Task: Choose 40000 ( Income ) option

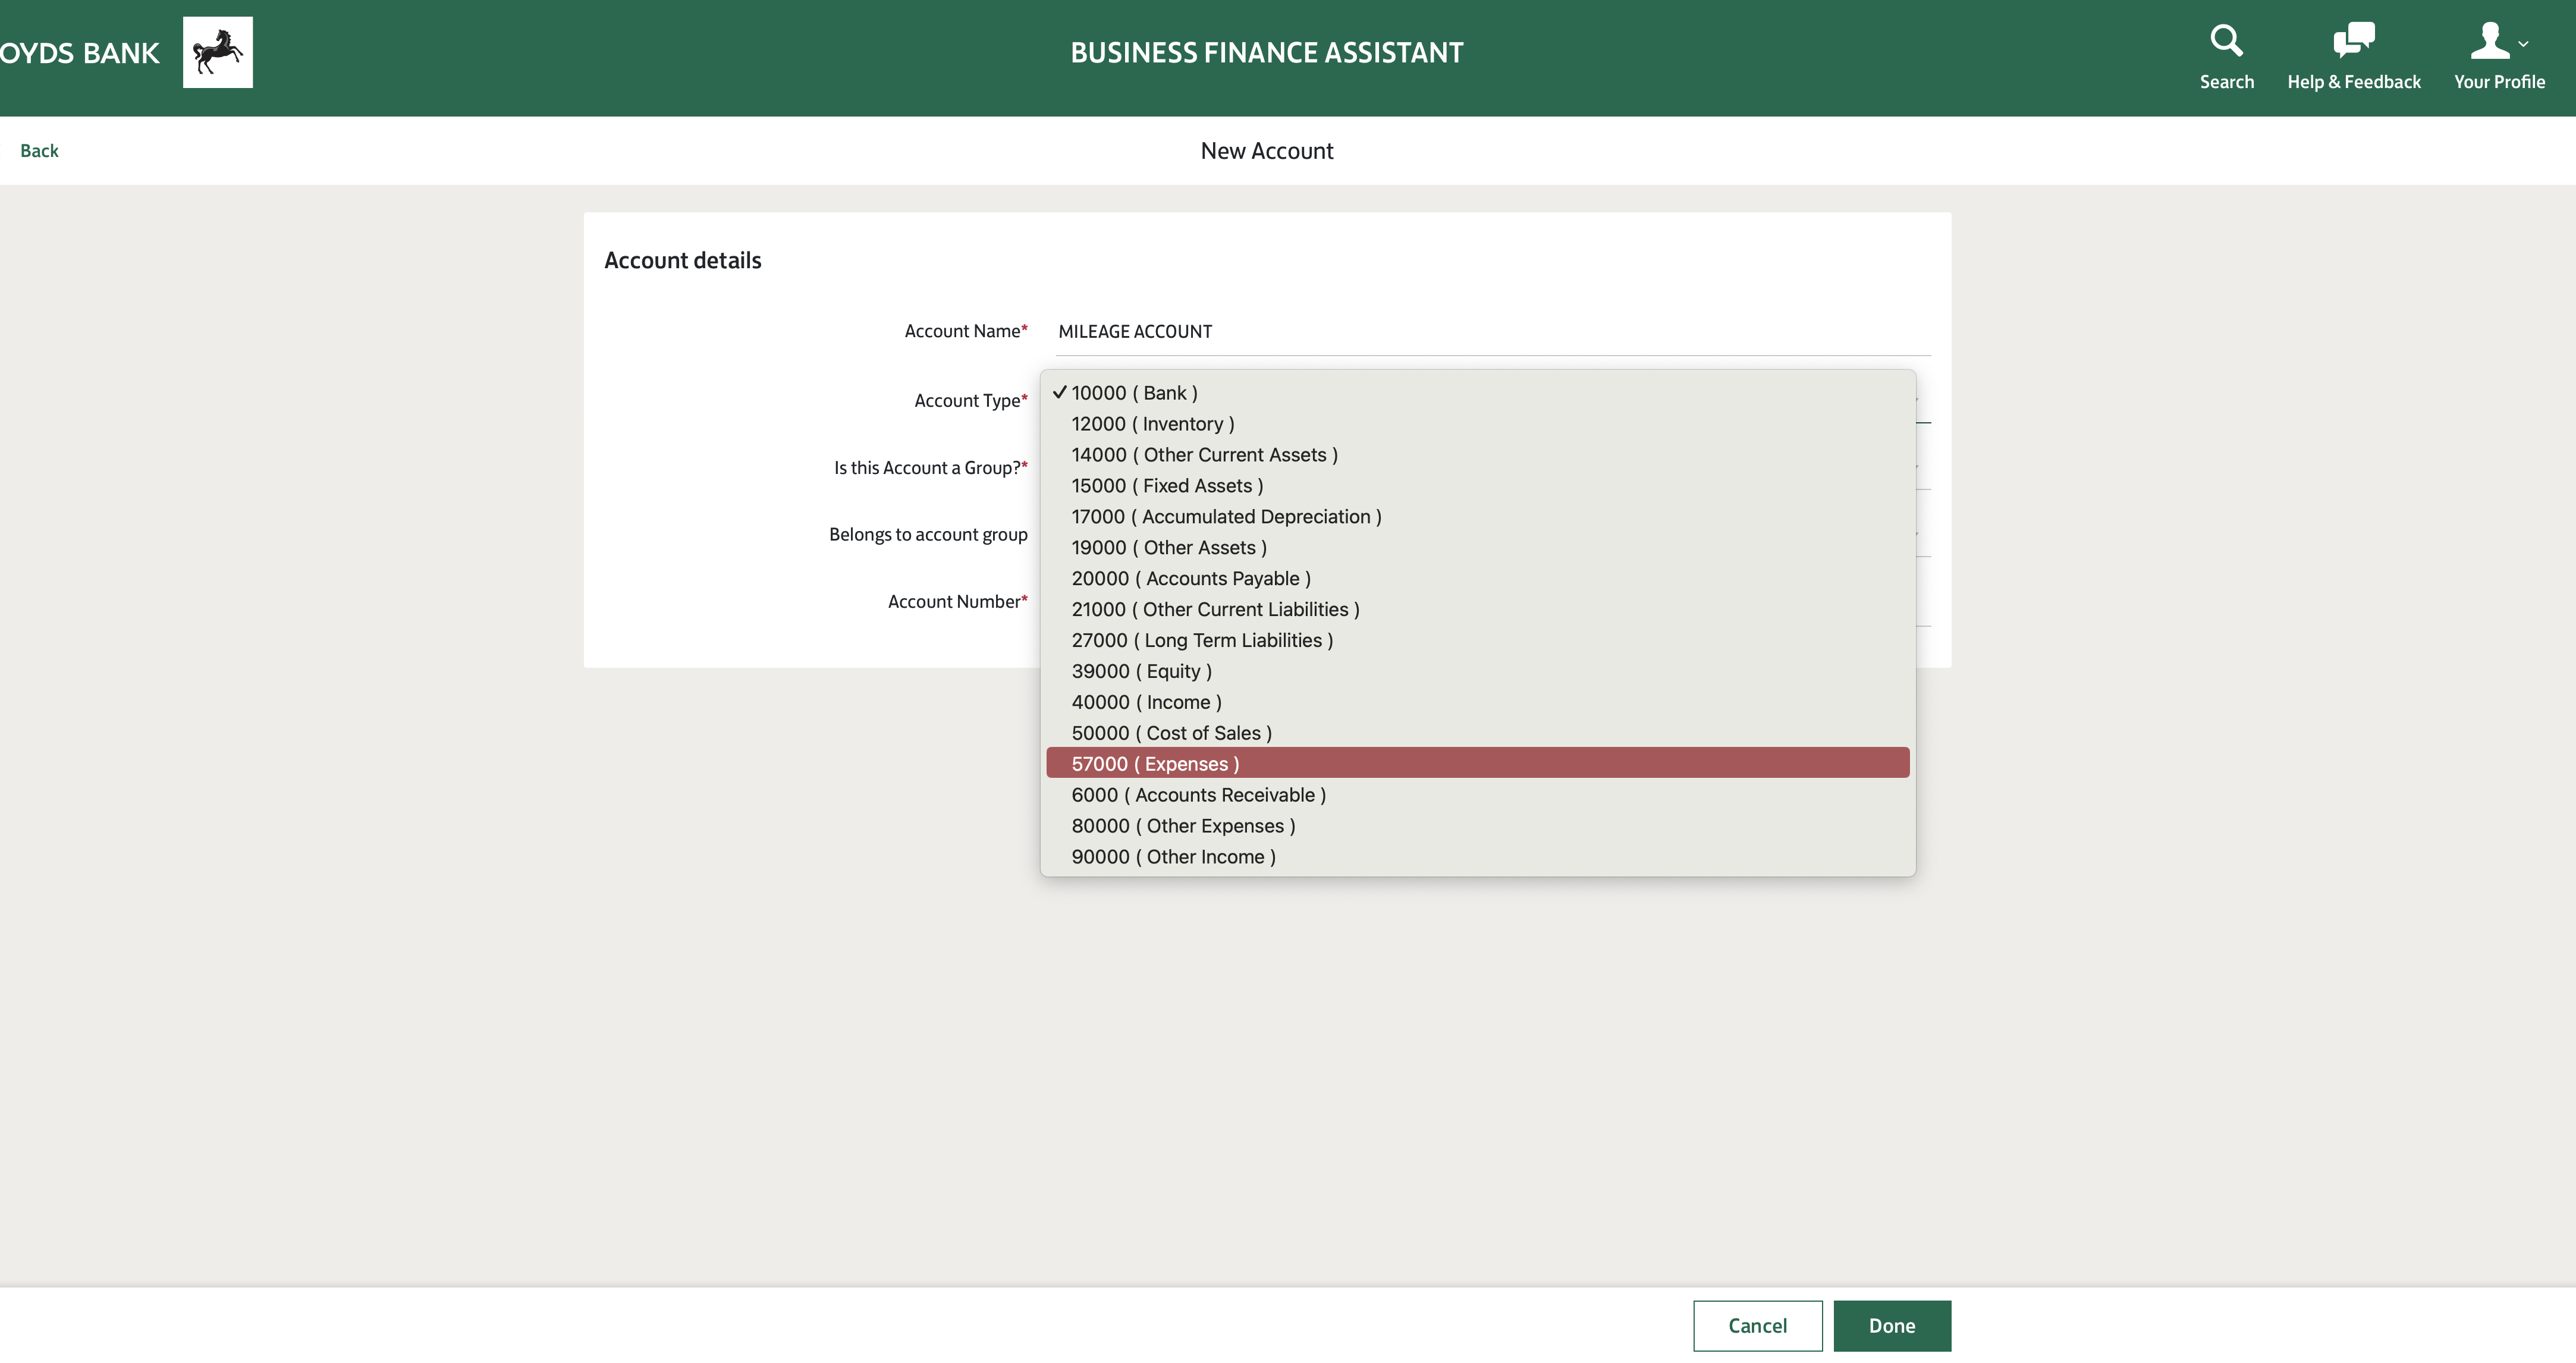Action: pyautogui.click(x=1478, y=703)
